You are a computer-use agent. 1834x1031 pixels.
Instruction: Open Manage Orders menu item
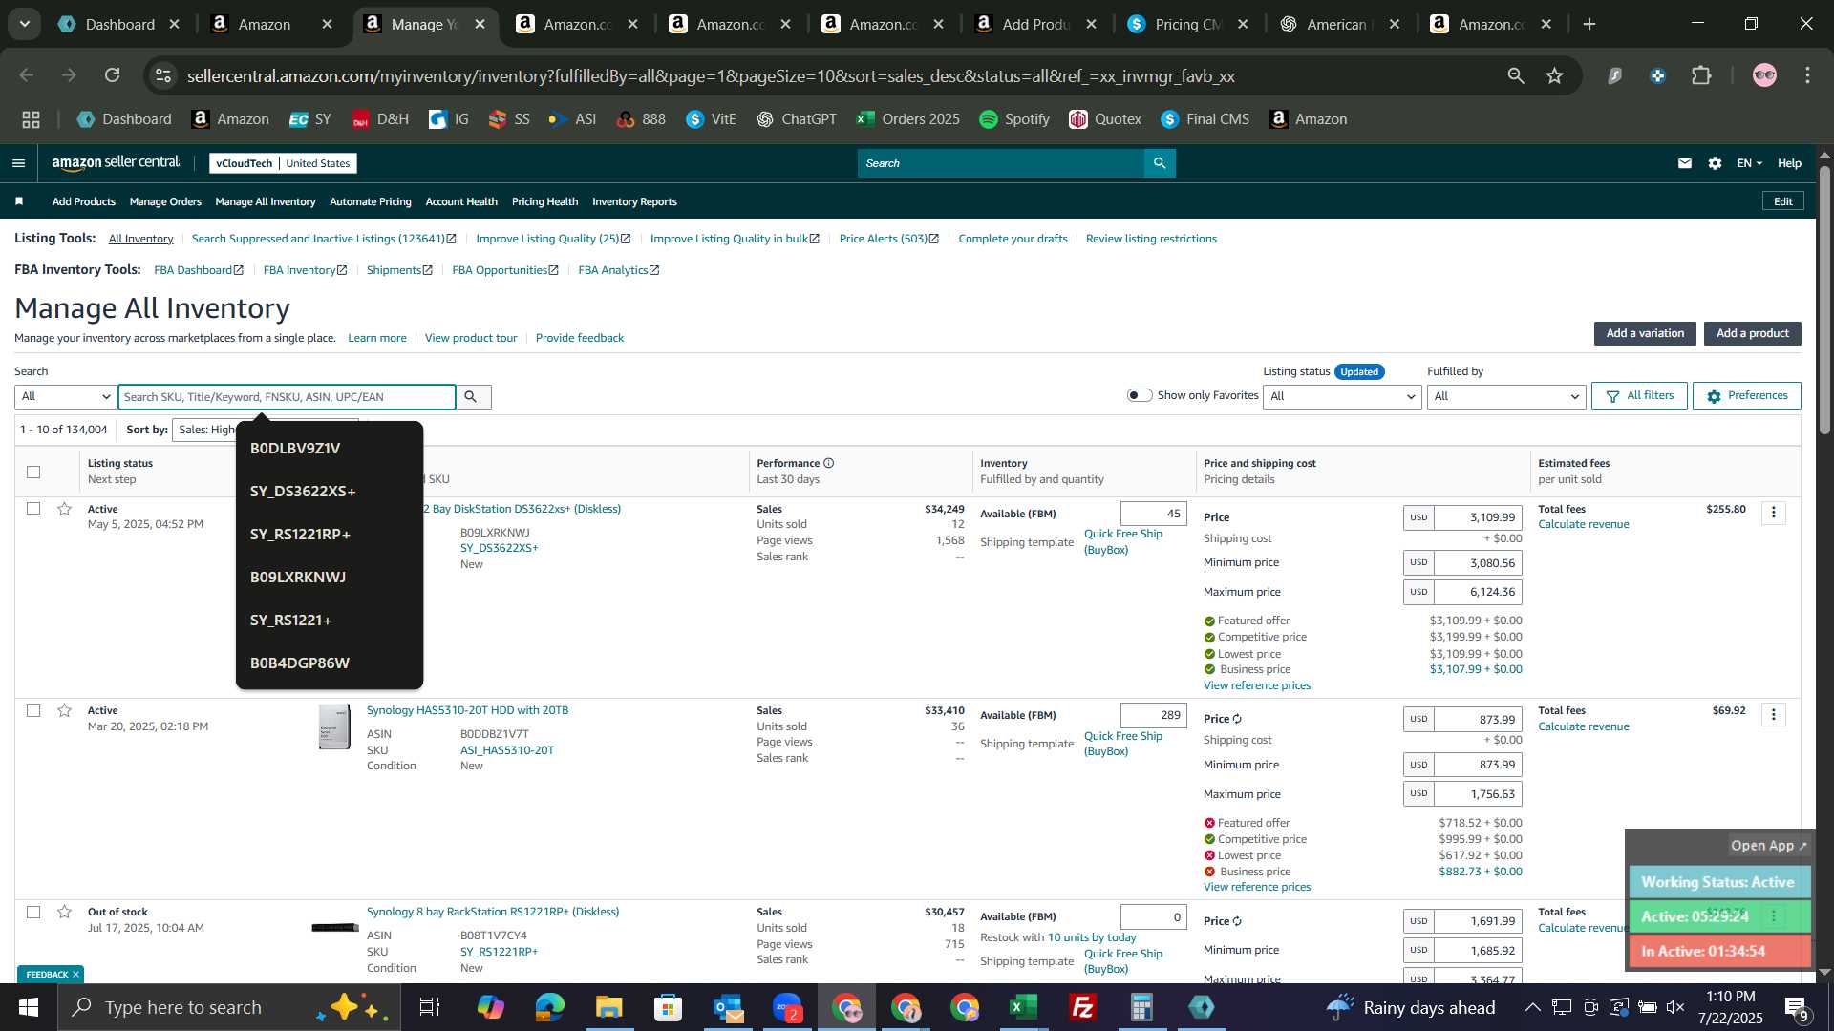click(165, 201)
